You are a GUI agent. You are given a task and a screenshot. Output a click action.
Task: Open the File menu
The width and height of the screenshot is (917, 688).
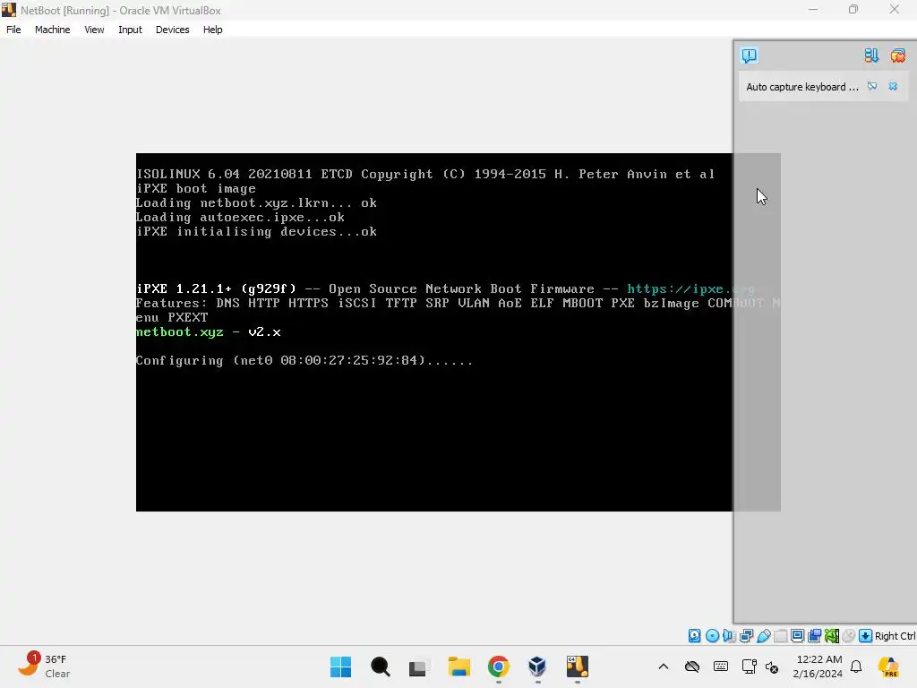pos(13,30)
